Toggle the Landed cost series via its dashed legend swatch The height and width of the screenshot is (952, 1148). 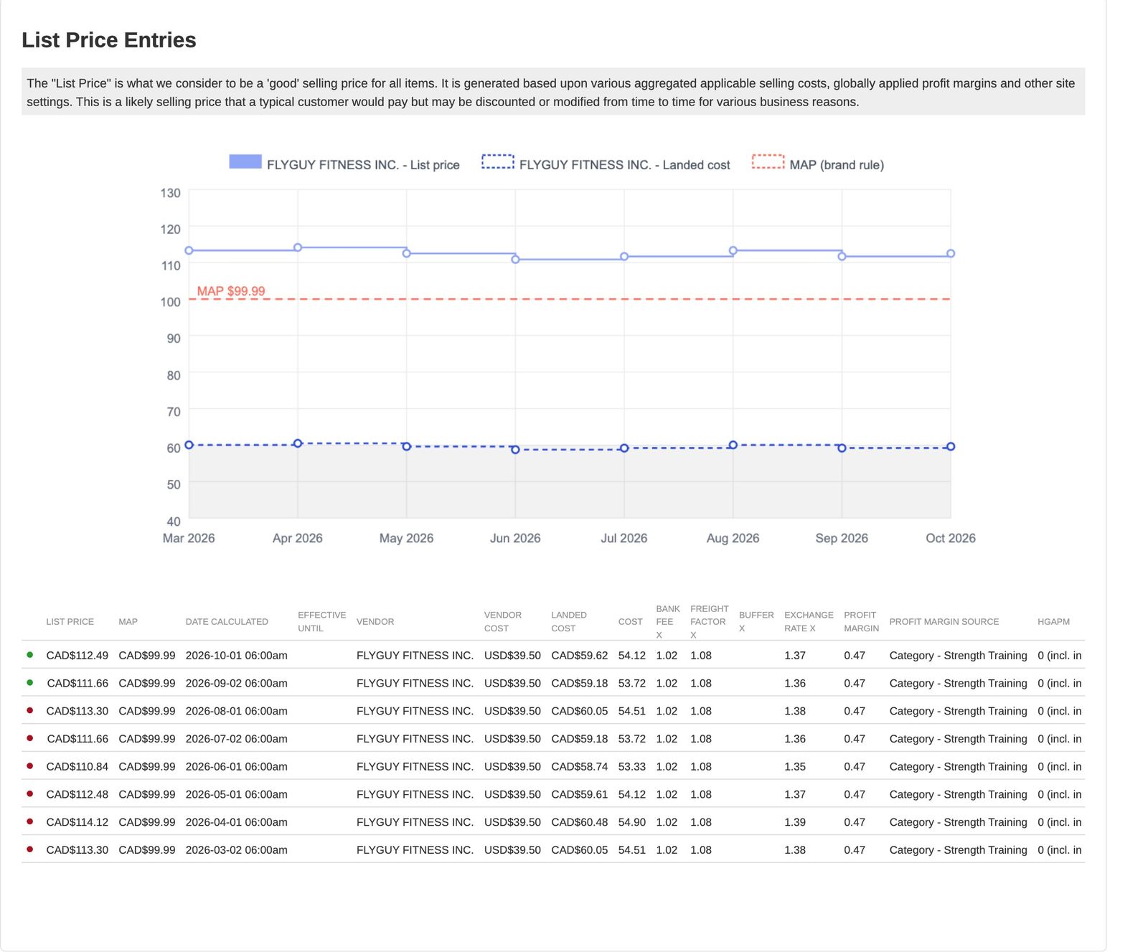498,162
